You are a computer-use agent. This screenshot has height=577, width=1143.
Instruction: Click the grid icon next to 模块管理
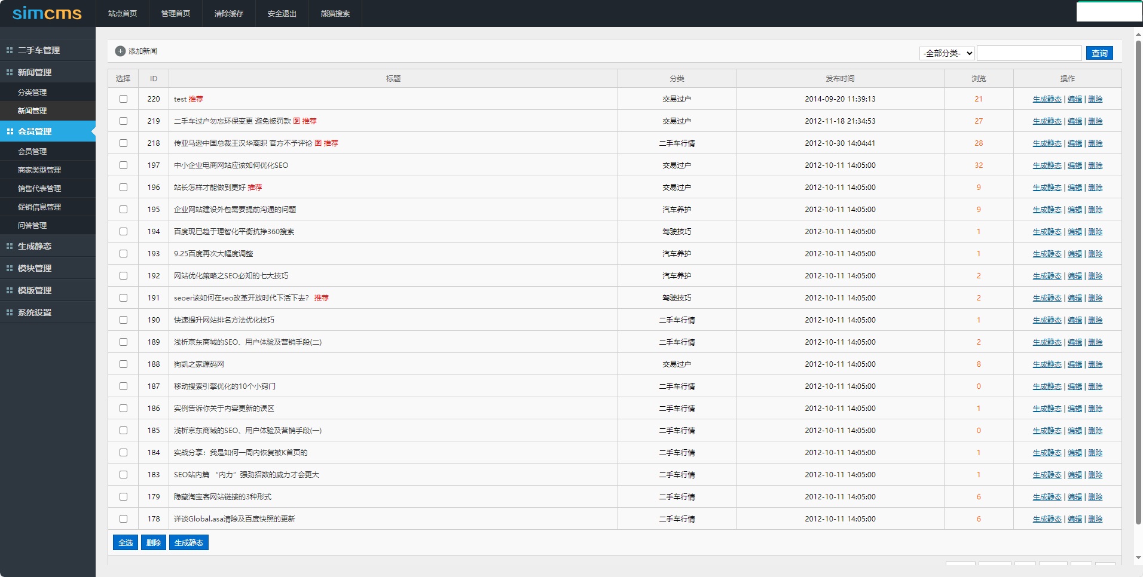(10, 268)
